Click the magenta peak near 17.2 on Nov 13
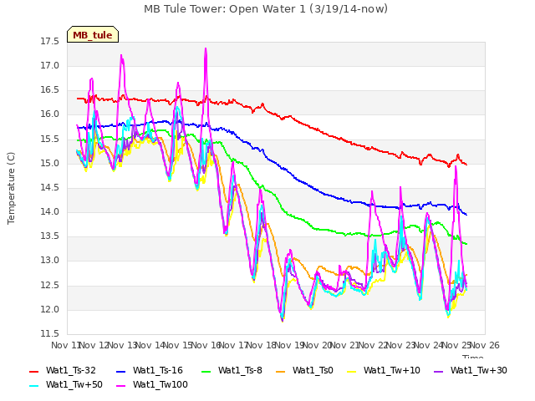The height and width of the screenshot is (401, 535). 121,56
